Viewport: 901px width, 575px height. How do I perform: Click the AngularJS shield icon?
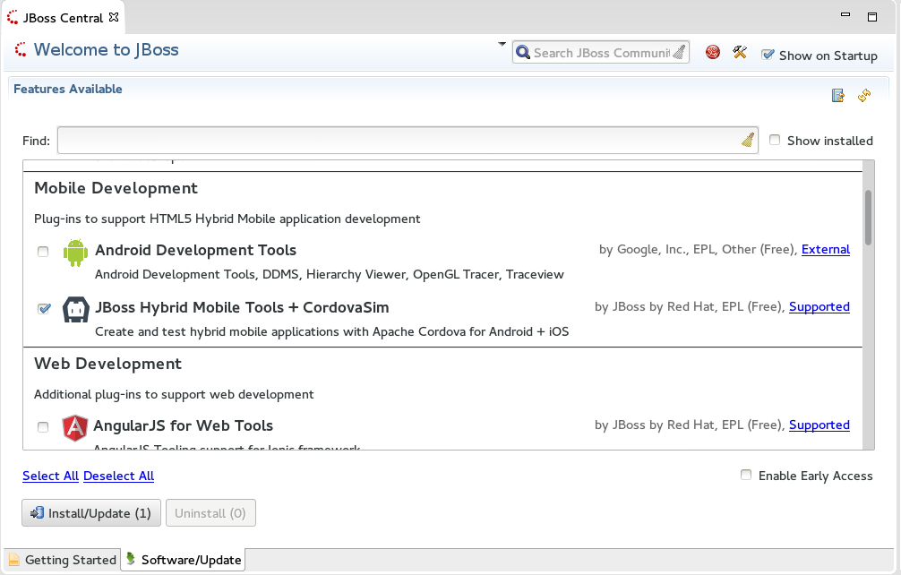click(x=74, y=428)
